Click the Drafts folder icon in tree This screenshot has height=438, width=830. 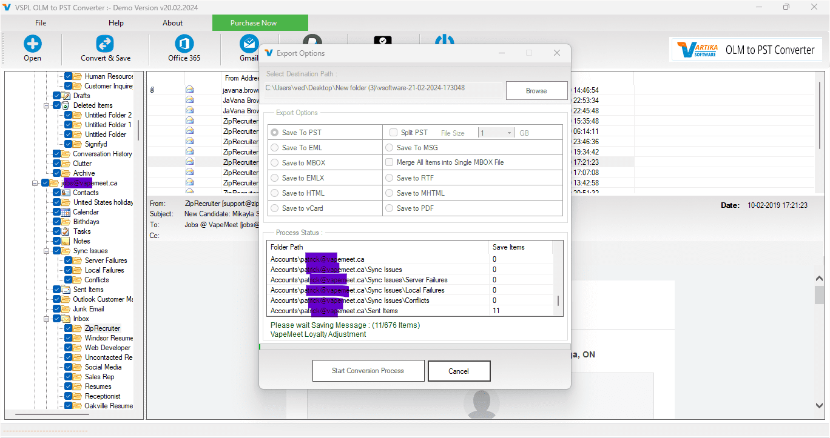coord(66,96)
